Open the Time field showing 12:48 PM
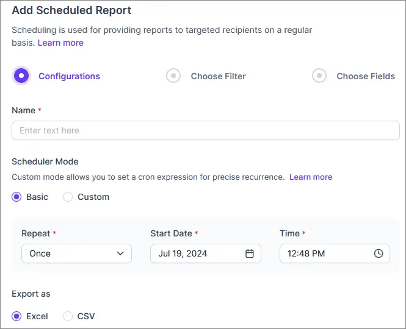The height and width of the screenshot is (329, 406). (x=335, y=253)
